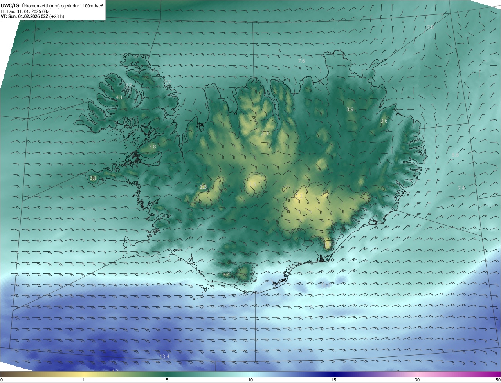Click the 13.4 value label in the southern ocean
501x383 pixels.
tap(164, 356)
